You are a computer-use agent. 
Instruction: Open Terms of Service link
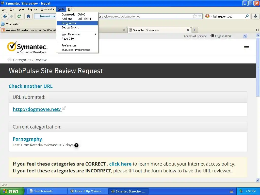195,36
